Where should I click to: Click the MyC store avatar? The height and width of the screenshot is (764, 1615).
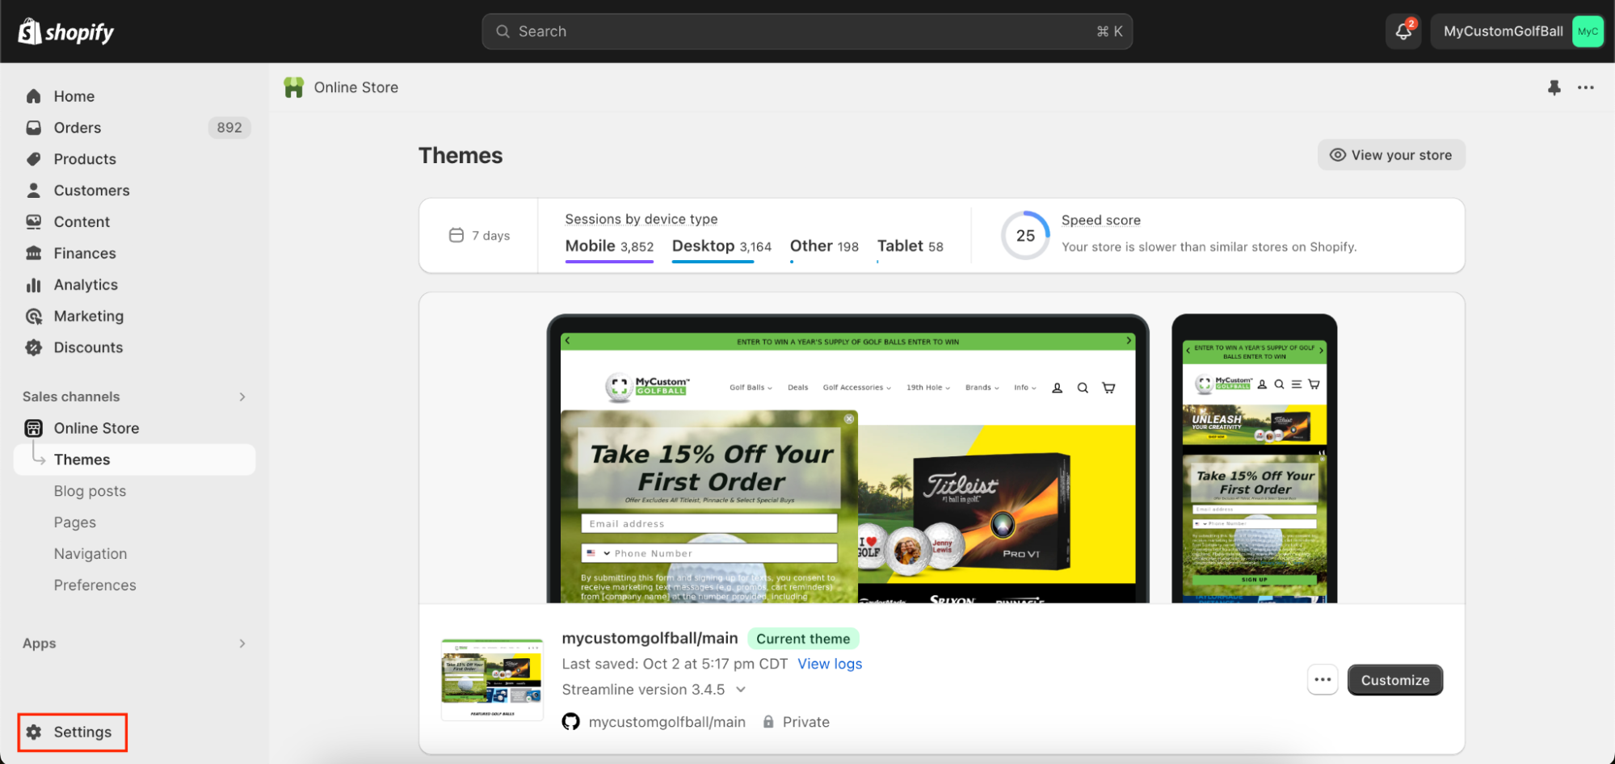click(x=1587, y=31)
